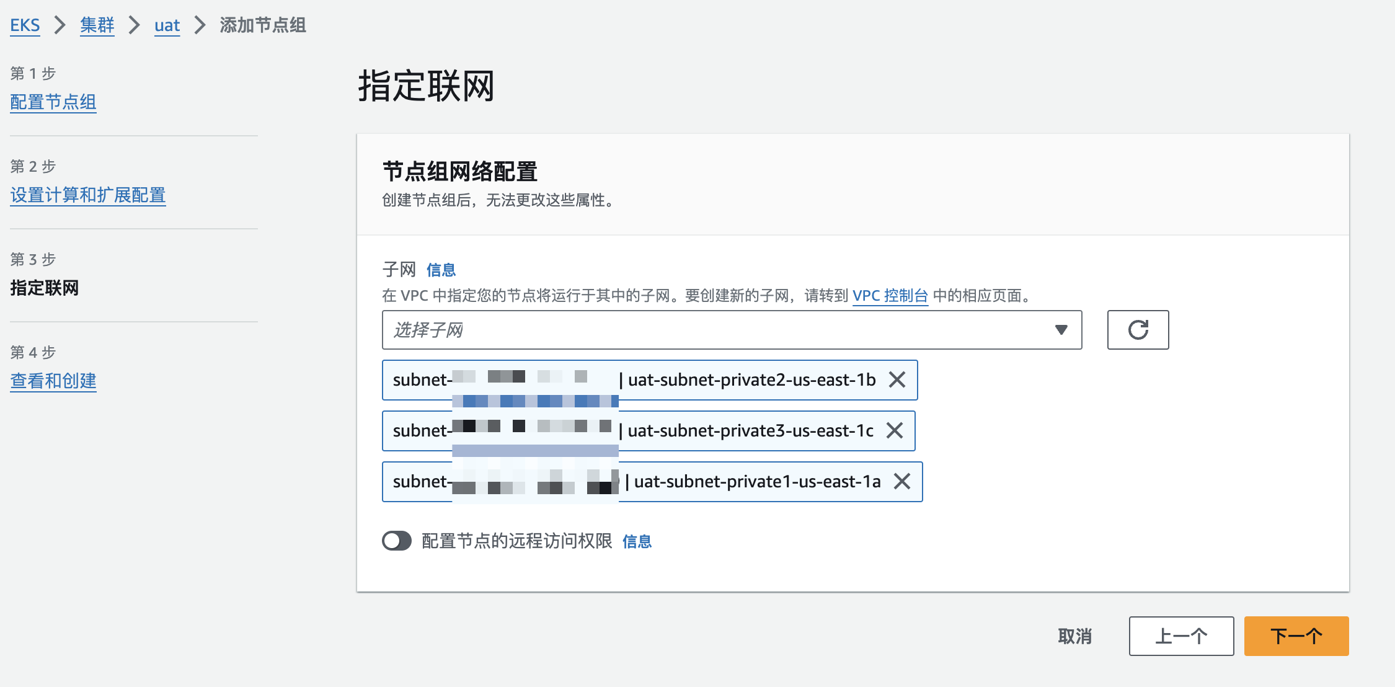Click the uat-subnet-private3-us-east-1c token text
The width and height of the screenshot is (1395, 687).
751,430
